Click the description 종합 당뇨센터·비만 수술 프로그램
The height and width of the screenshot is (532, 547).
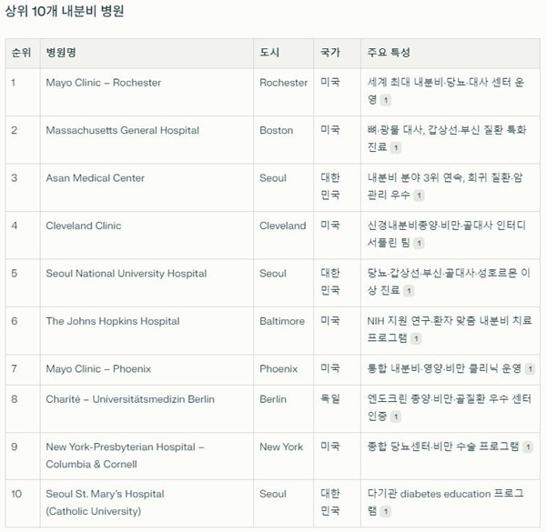443,447
